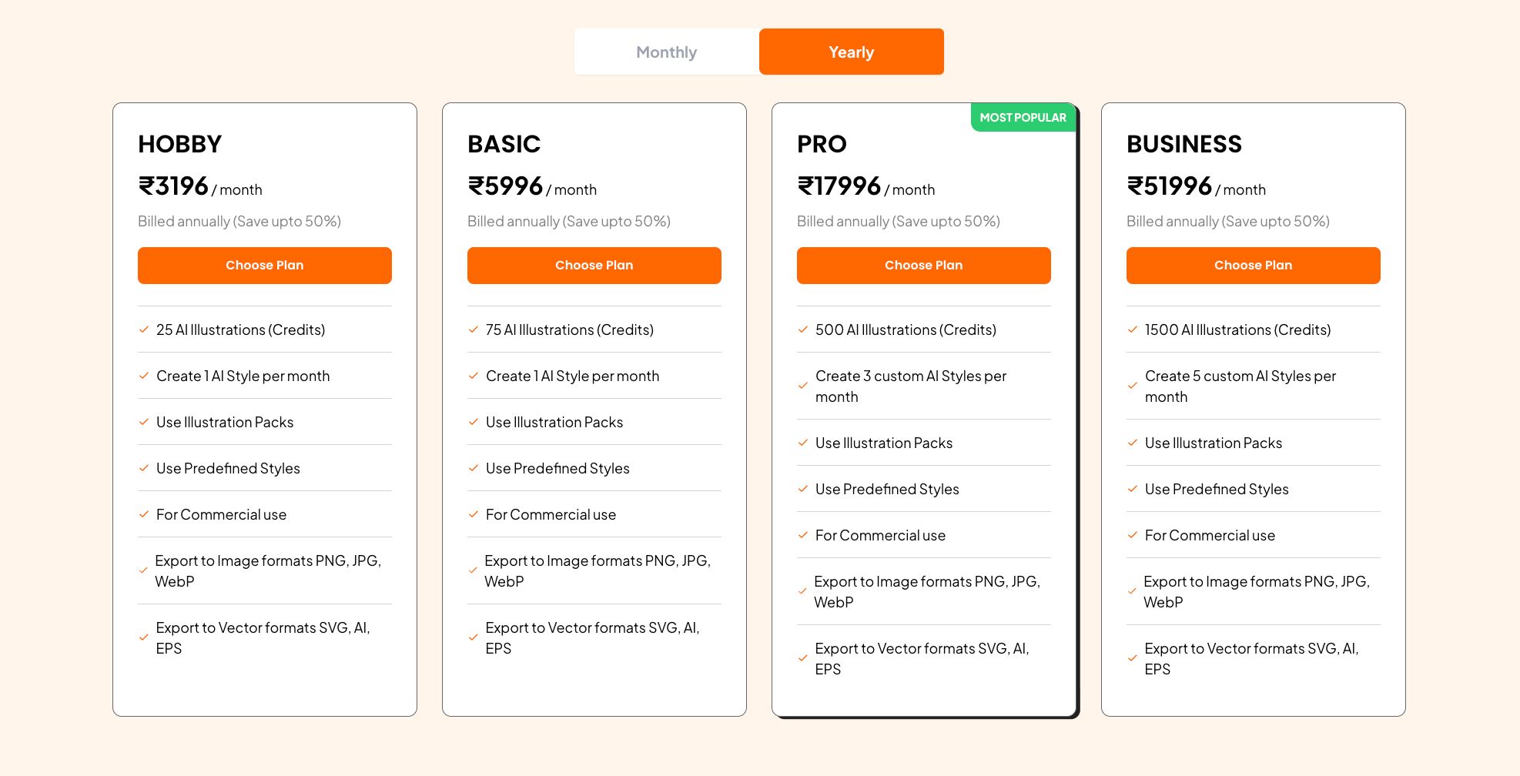Click Basic plan's Use Illustration Packs checkmark
Image resolution: width=1520 pixels, height=776 pixels.
pos(474,422)
